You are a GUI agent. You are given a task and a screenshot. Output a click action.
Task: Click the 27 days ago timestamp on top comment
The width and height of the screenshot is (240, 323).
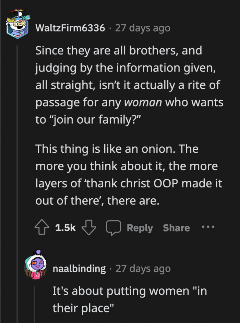click(144, 28)
